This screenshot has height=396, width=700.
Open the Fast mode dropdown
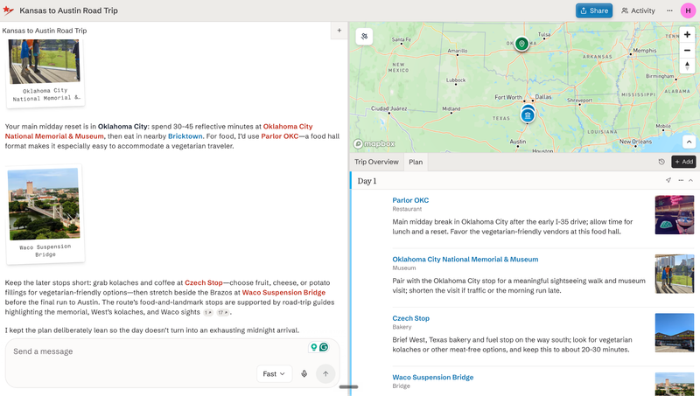[274, 373]
